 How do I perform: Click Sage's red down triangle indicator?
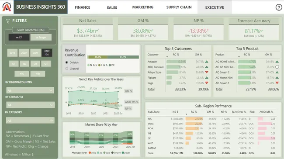[x=207, y=83]
